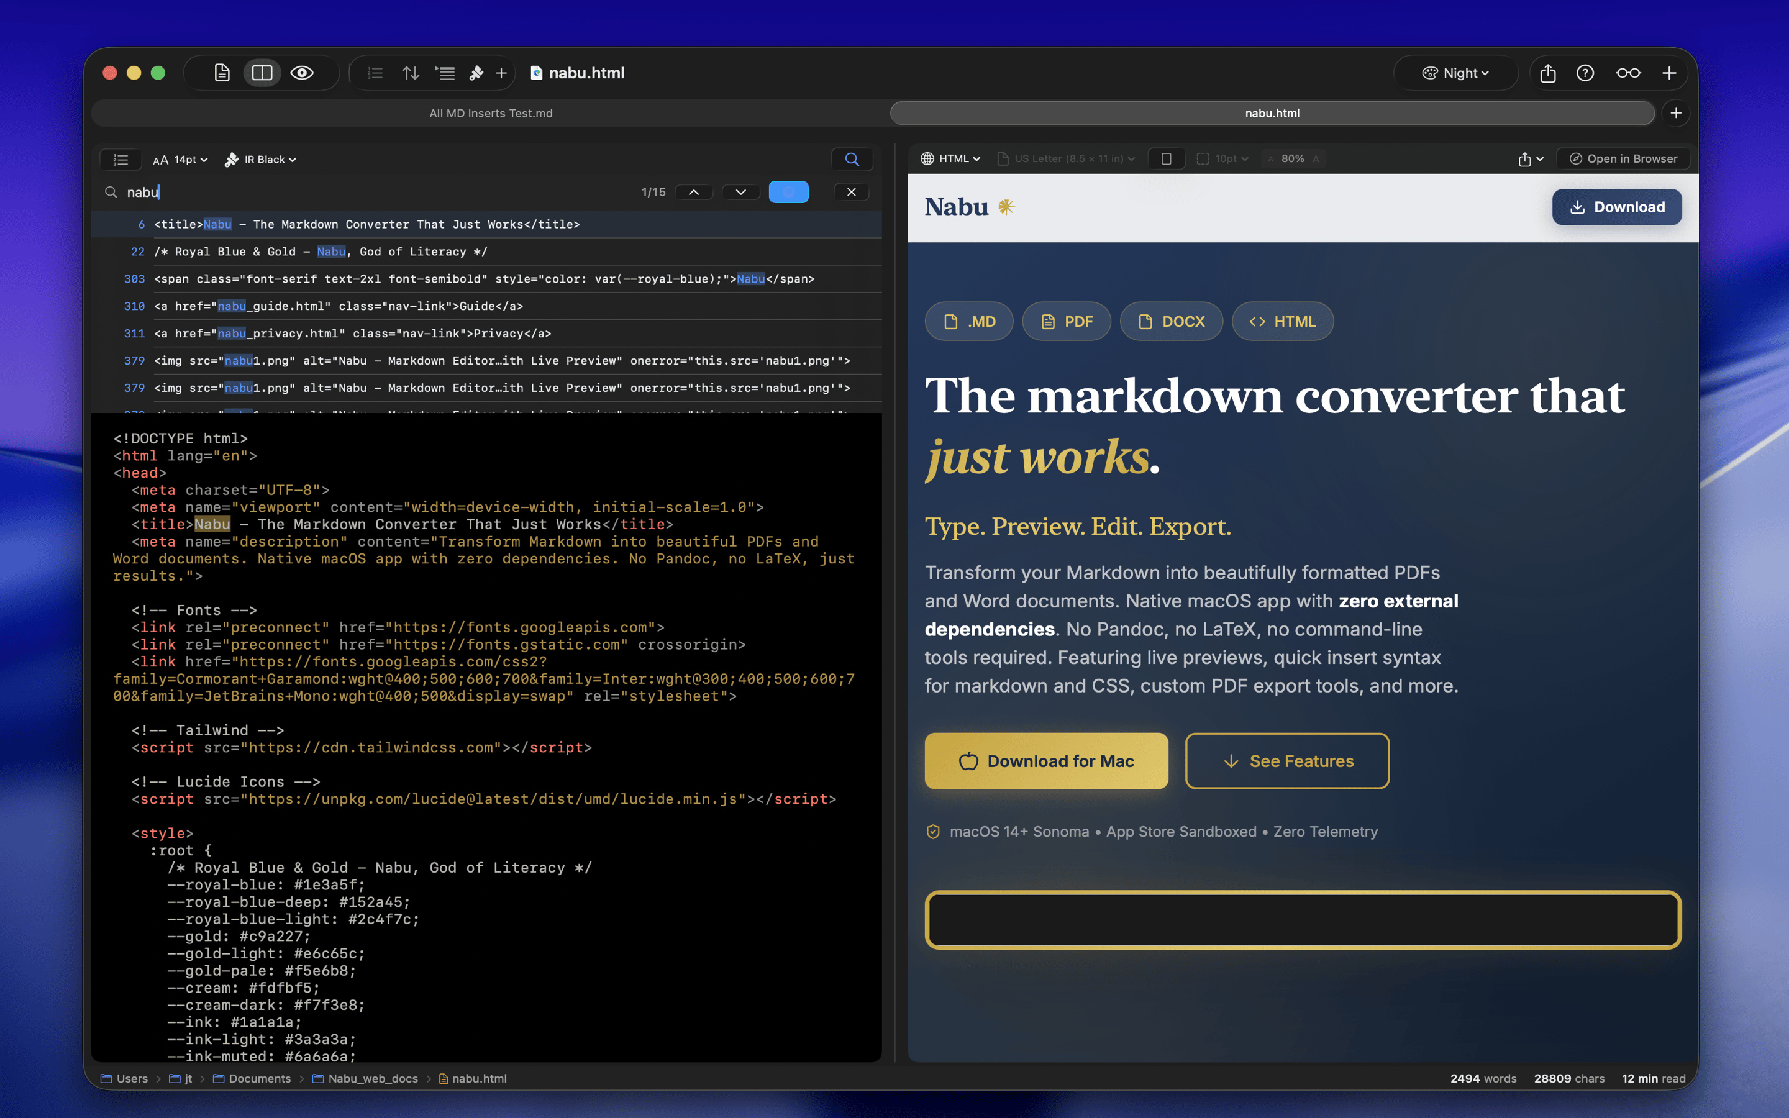The width and height of the screenshot is (1789, 1118).
Task: Expand the 14pt font size dropdown
Action: (x=180, y=160)
